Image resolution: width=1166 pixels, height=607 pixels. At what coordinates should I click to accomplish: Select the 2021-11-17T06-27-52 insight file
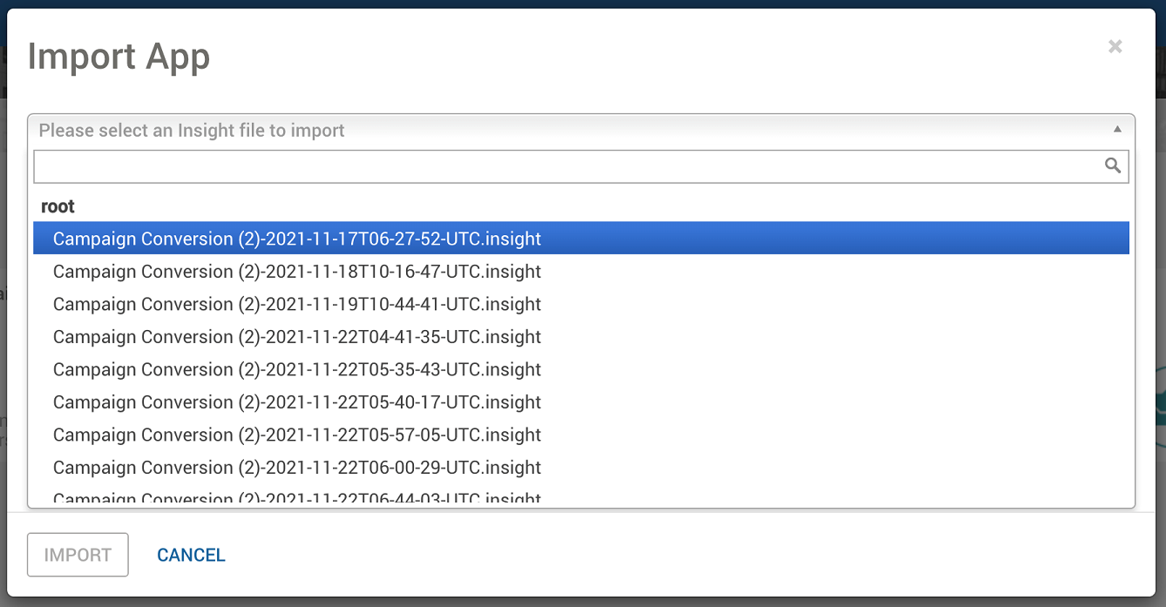click(x=297, y=239)
